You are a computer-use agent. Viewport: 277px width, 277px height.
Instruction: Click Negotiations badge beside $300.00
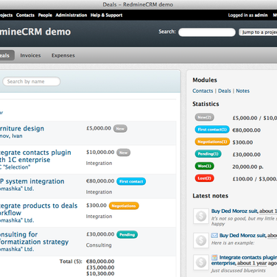[x=124, y=206]
